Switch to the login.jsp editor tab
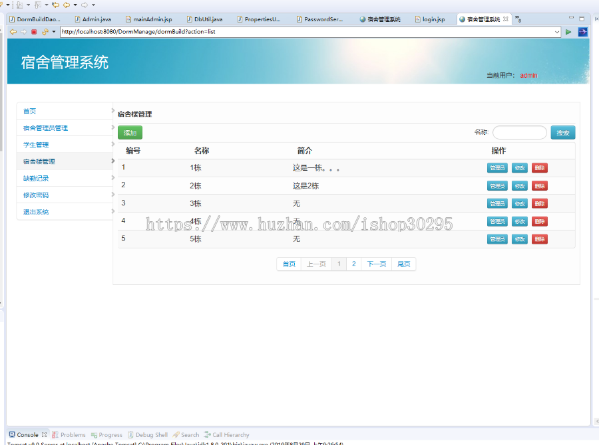Viewport: 599px width, 445px height. pyautogui.click(x=431, y=19)
